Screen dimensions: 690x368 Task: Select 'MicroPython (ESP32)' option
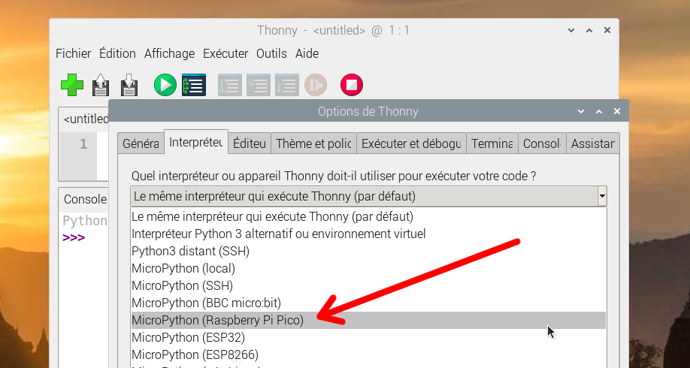369,338
